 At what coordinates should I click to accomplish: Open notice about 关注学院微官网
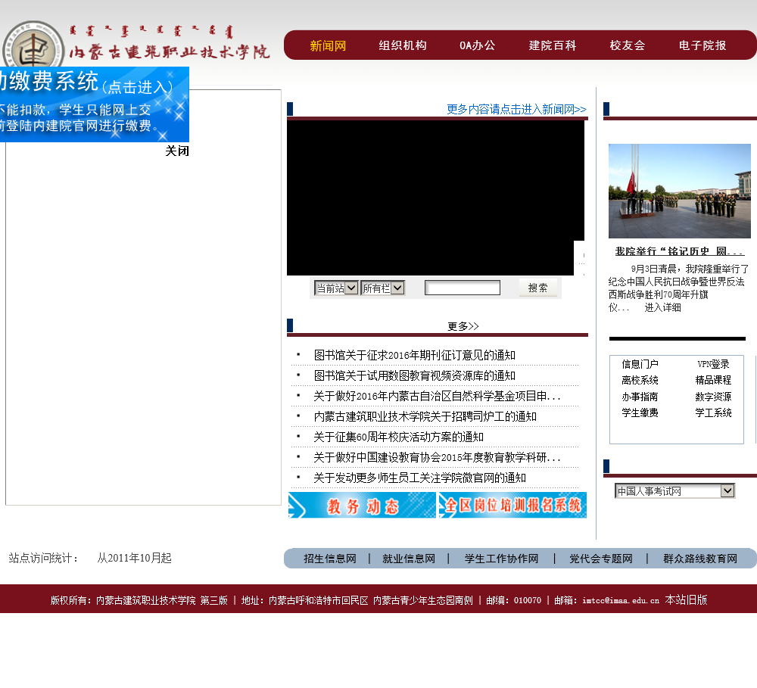pyautogui.click(x=419, y=478)
